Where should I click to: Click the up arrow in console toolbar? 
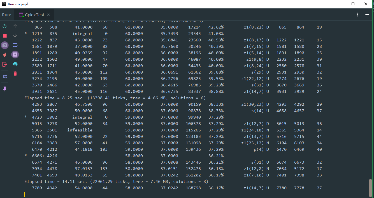point(15,26)
